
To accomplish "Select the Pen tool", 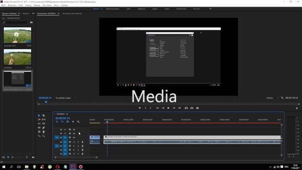I will pyautogui.click(x=43, y=127).
